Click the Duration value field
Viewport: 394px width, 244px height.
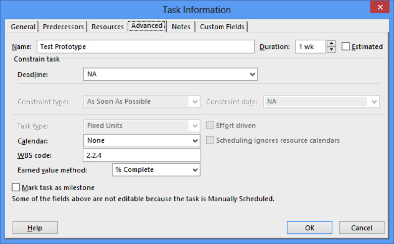coord(310,46)
